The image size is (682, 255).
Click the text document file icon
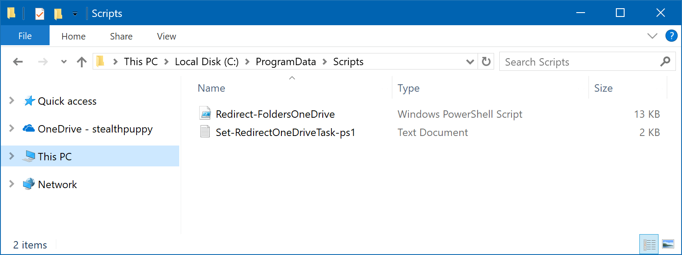(x=205, y=132)
